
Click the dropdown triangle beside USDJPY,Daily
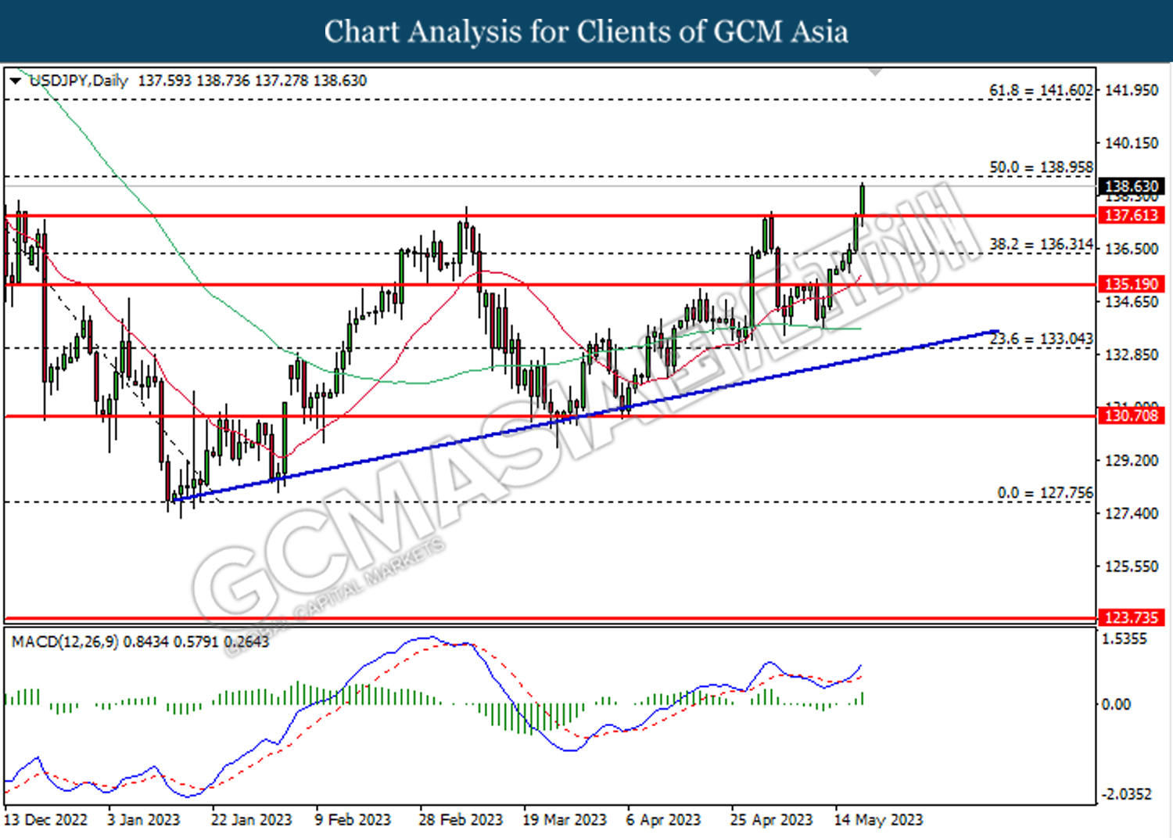tap(15, 81)
